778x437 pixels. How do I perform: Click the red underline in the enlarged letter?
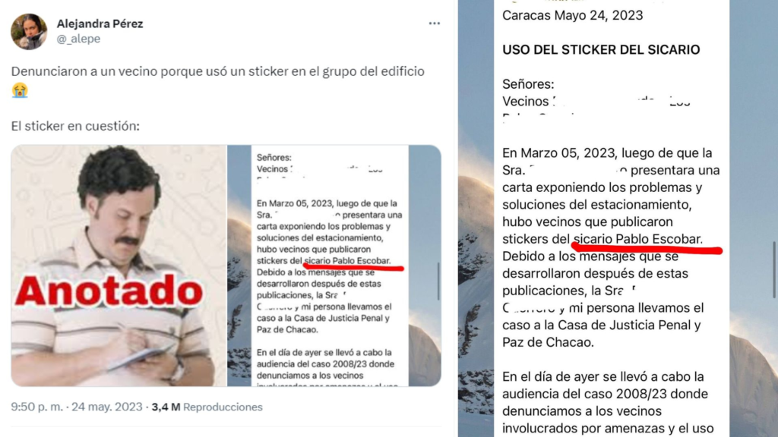point(647,248)
